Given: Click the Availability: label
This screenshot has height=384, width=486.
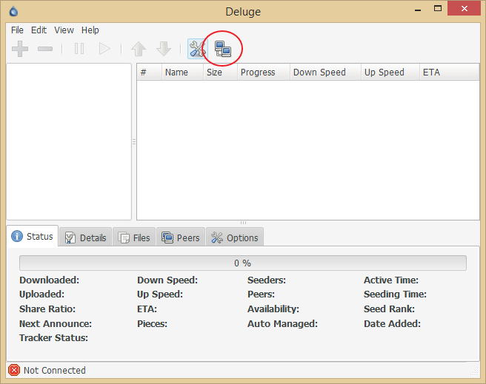Looking at the screenshot, I should tap(273, 309).
